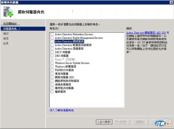The width and height of the screenshot is (174, 129).
Task: Select Active Directory Rights Management Services text
Action: point(79,38)
